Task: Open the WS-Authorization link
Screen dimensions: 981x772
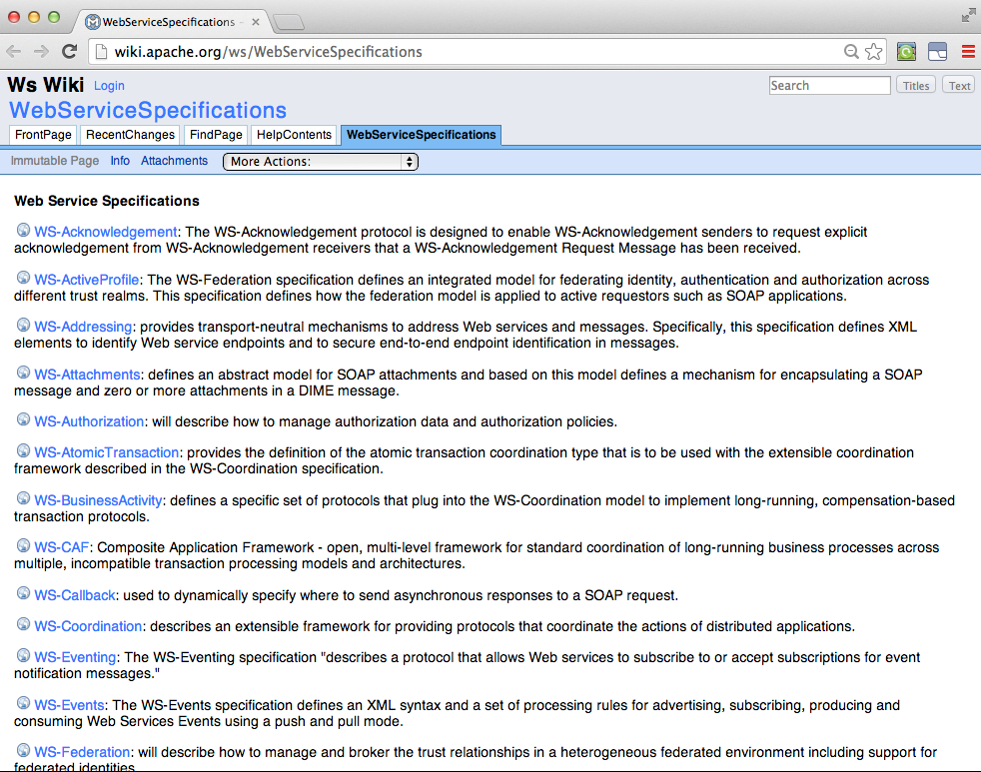Action: 90,421
